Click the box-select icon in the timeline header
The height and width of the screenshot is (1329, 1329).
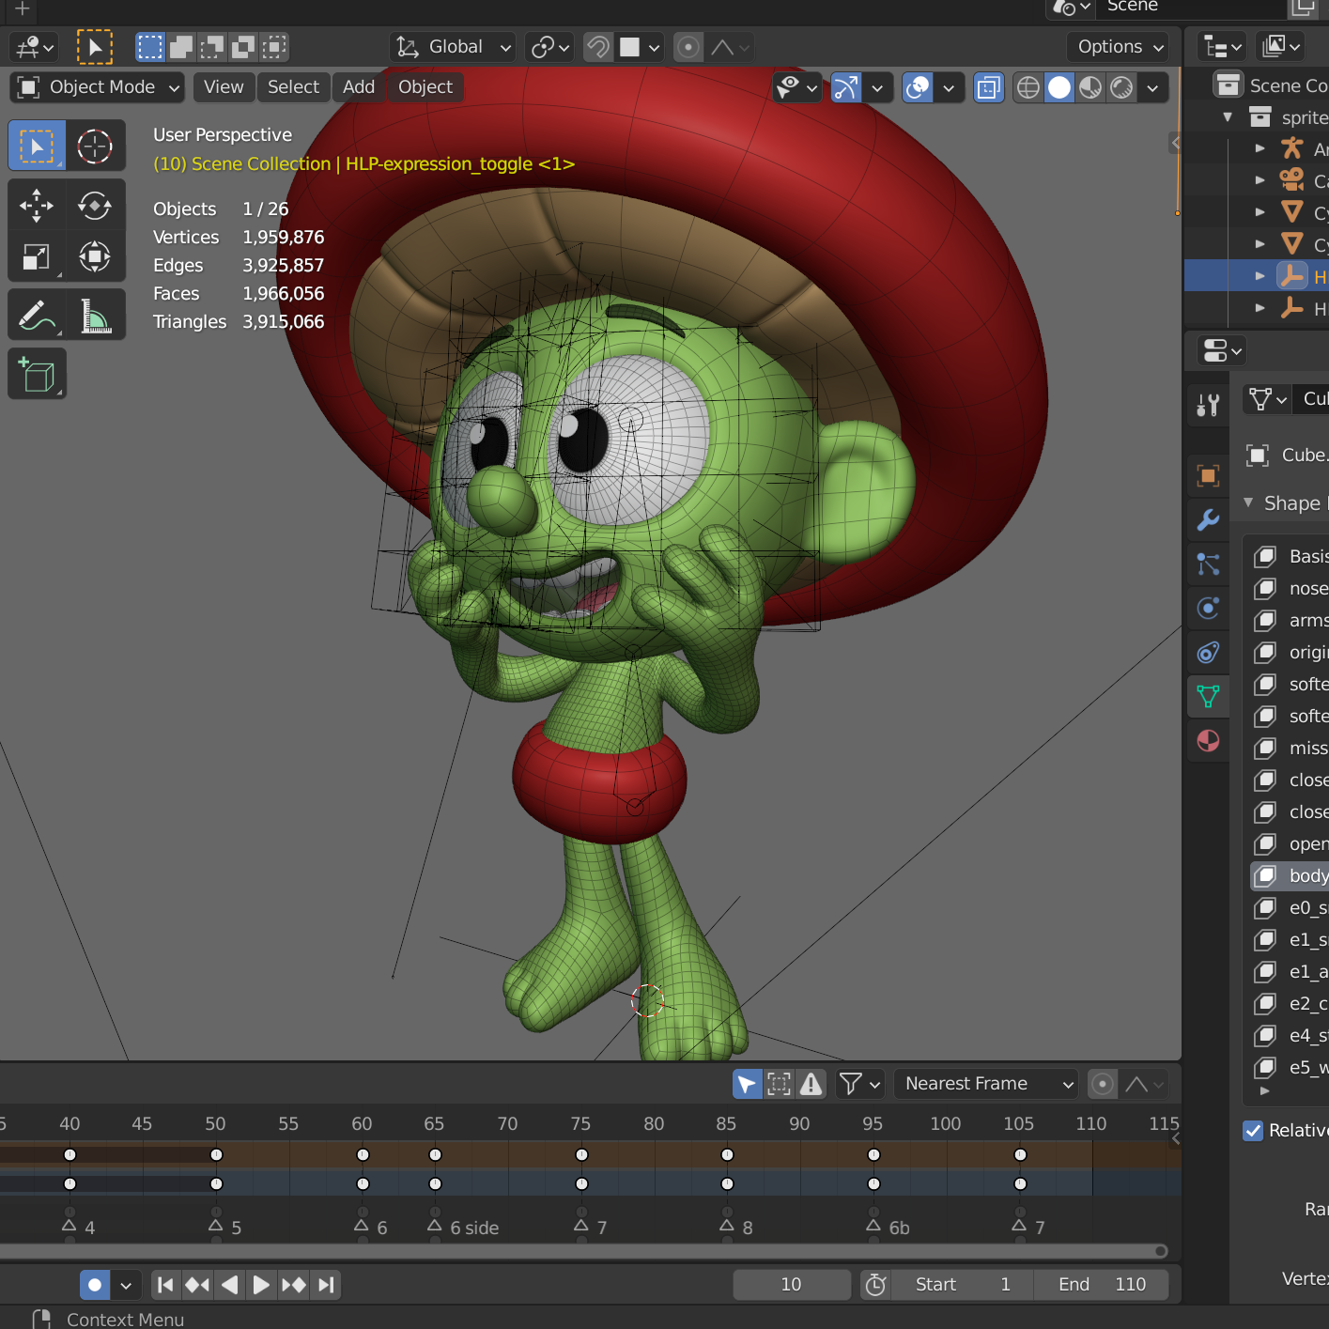[x=779, y=1084]
